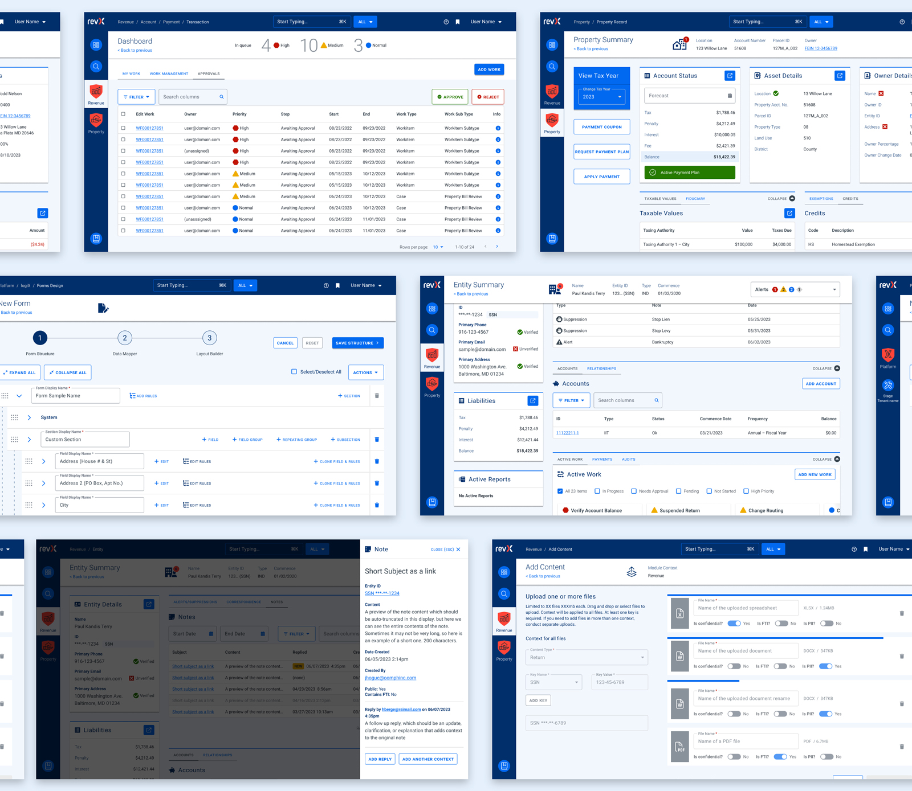Screen dimensions: 912x791
Task: Click Add Work button on Dashboard
Action: 489,69
